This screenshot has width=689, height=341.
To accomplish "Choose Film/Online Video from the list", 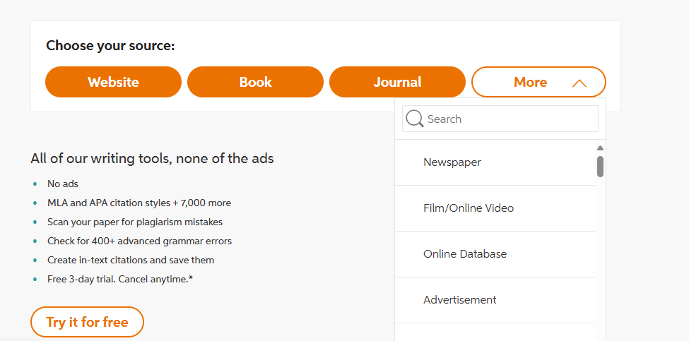I will 469,208.
